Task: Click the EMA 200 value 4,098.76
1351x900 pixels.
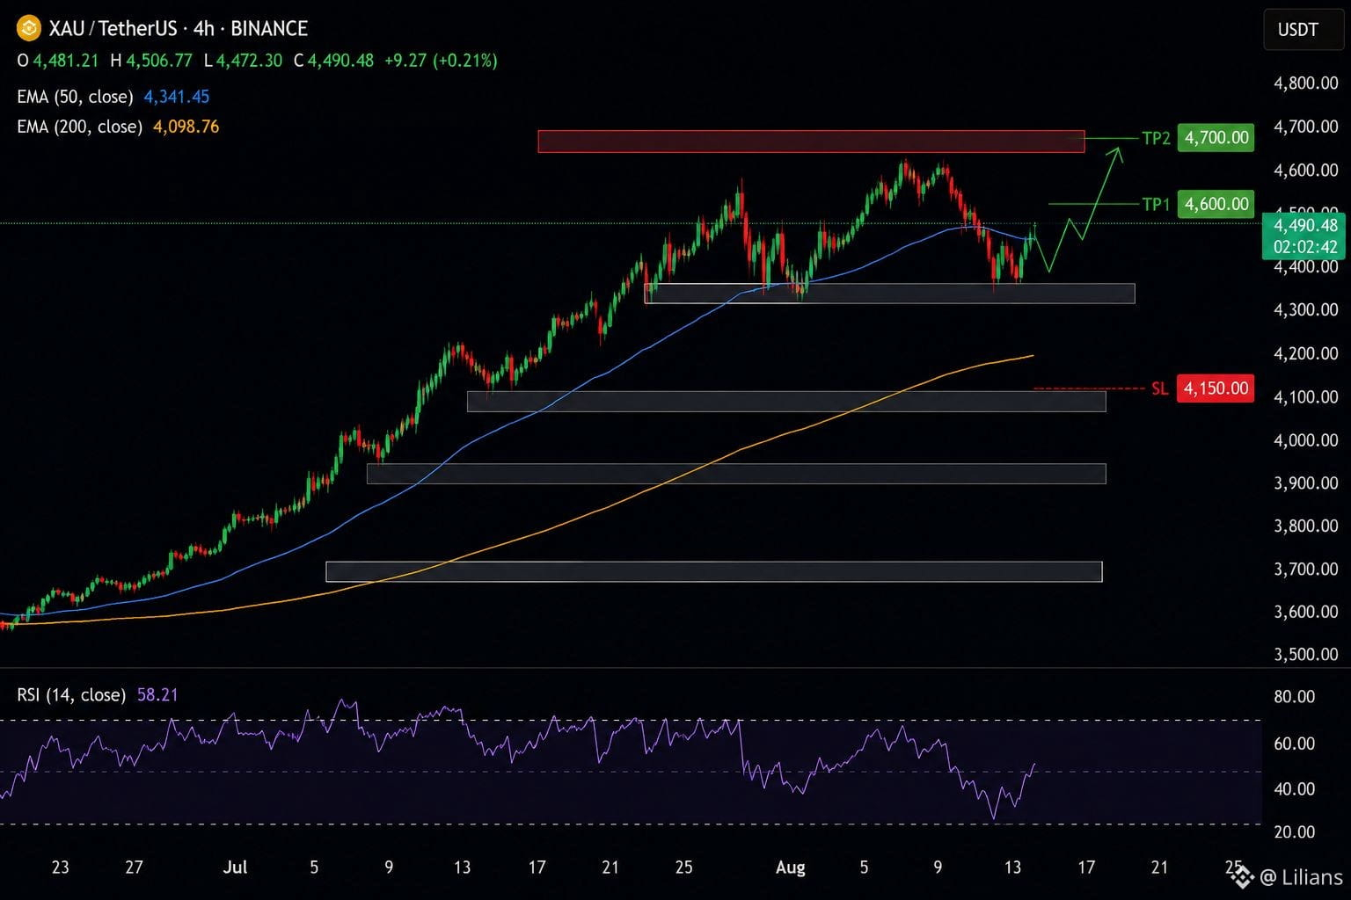Action: point(186,127)
